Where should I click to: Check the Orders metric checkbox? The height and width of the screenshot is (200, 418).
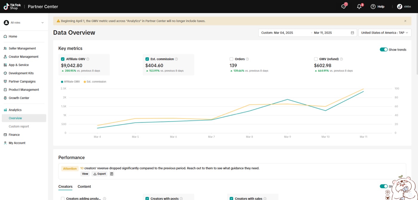(231, 59)
